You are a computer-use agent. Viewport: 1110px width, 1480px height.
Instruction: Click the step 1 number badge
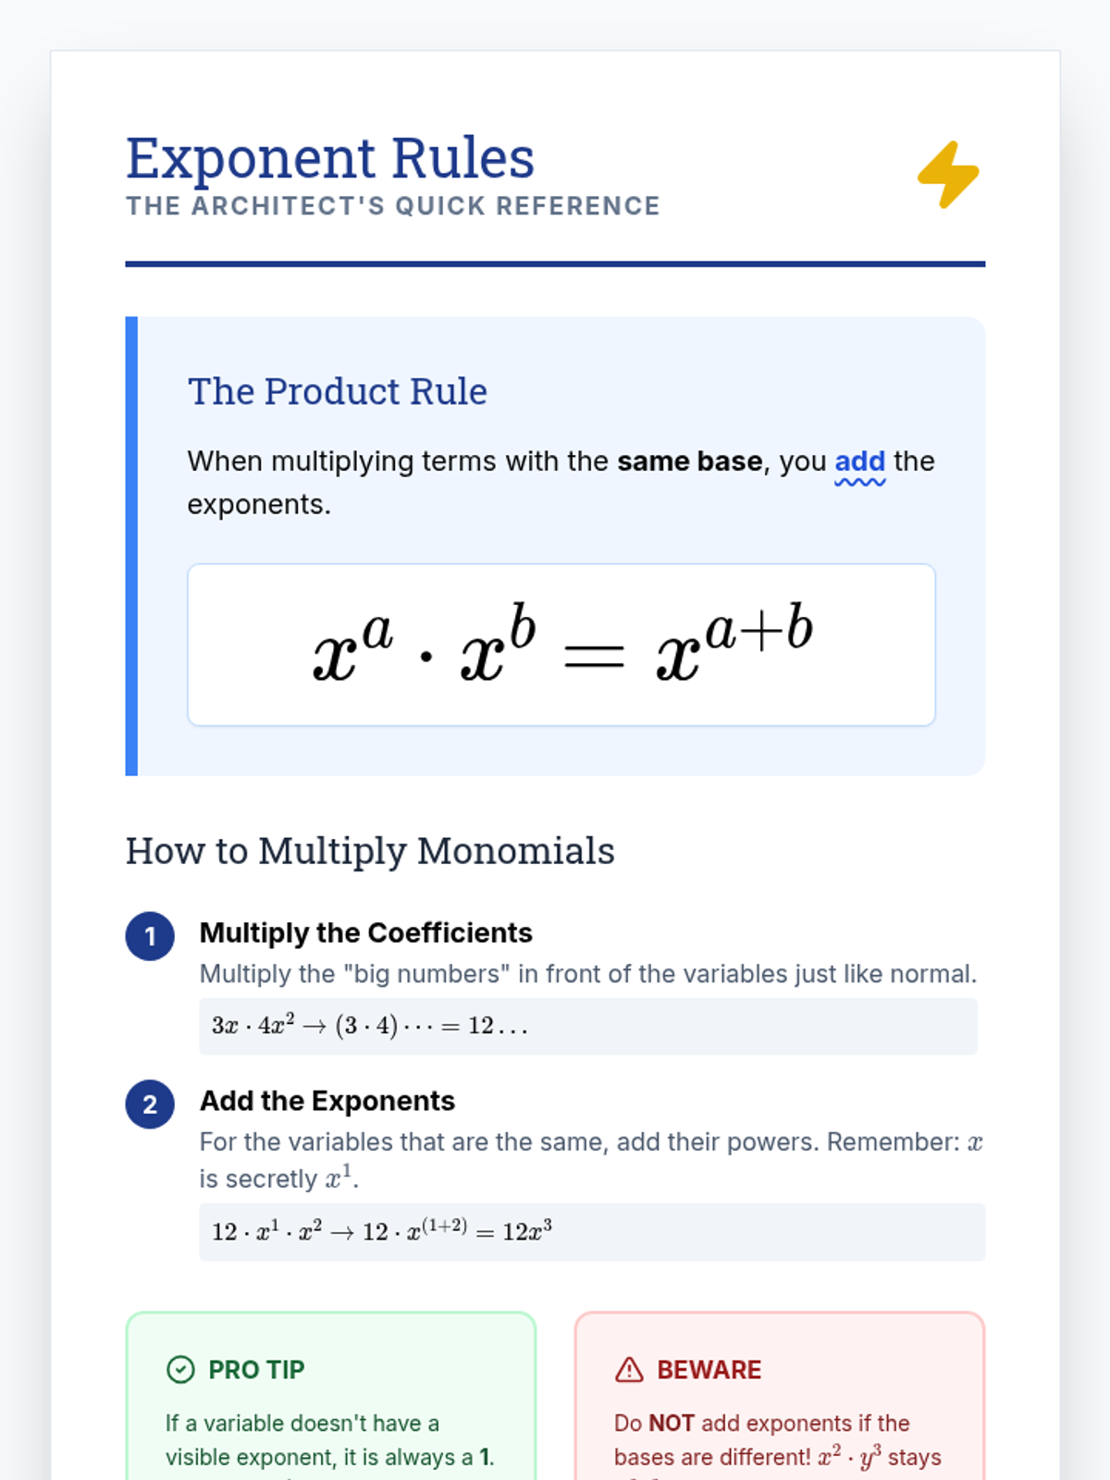click(150, 936)
